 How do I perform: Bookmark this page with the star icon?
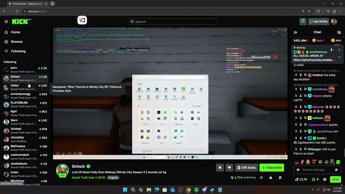click(x=309, y=11)
